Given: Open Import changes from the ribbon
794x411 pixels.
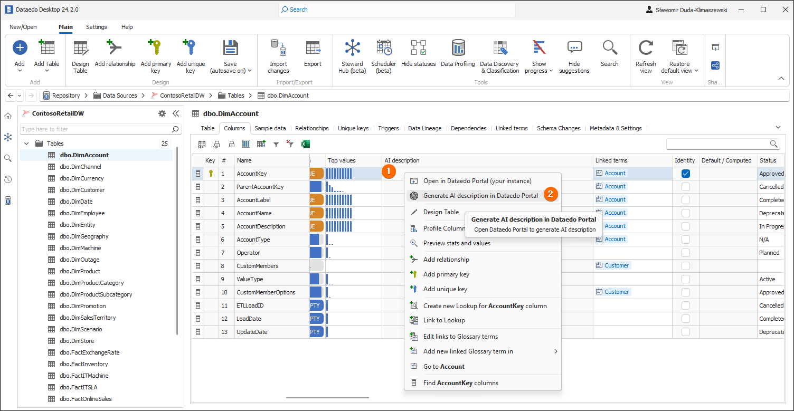Looking at the screenshot, I should click(x=278, y=48).
